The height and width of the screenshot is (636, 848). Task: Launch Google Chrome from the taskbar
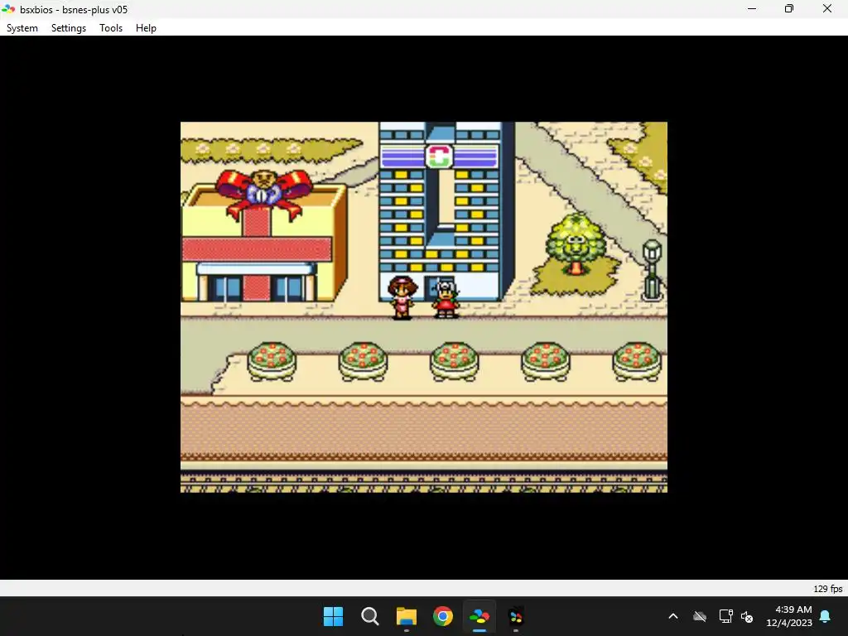point(443,616)
